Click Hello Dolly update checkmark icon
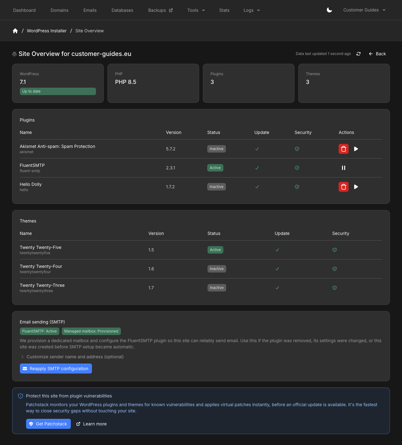 (x=257, y=187)
